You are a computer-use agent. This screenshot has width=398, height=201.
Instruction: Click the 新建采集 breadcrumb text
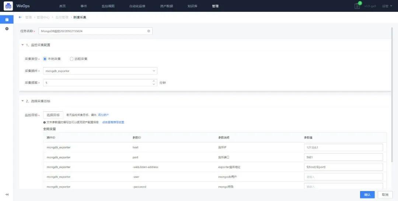click(80, 17)
